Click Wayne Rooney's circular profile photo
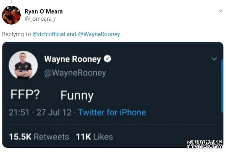 23,65
